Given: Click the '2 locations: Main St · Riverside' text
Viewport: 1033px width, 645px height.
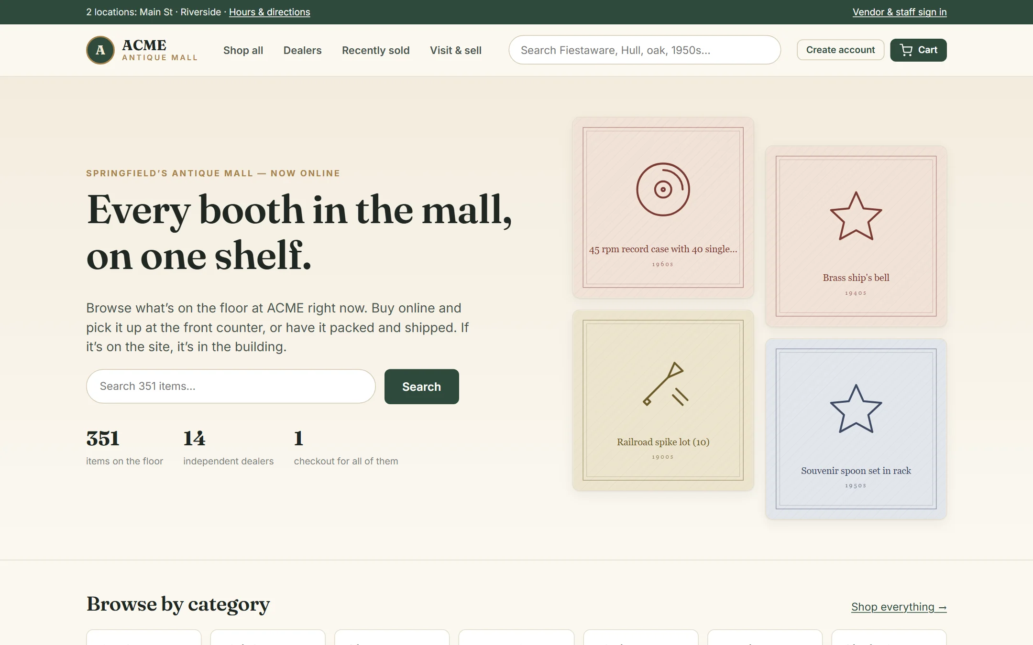Looking at the screenshot, I should (x=154, y=12).
